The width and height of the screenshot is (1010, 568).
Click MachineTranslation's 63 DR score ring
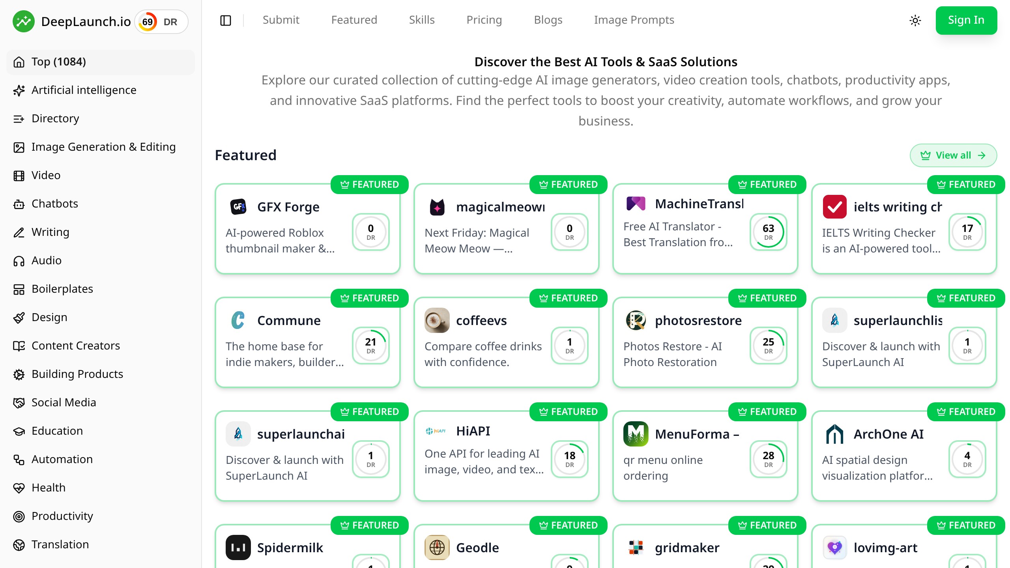click(x=768, y=232)
